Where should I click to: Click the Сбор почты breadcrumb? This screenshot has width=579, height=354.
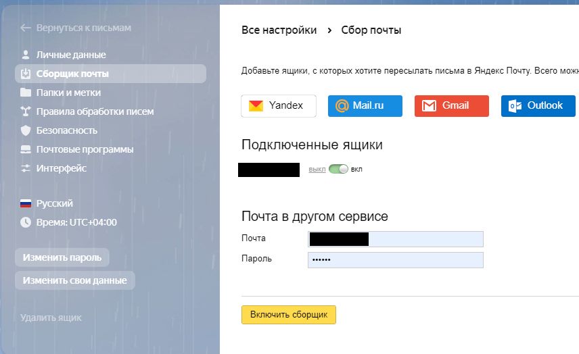click(x=371, y=30)
